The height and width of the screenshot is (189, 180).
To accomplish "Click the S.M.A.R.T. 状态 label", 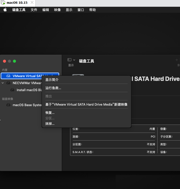I will click(x=83, y=152).
